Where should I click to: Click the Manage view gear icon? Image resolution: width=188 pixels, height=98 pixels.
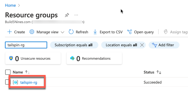coord(32,32)
